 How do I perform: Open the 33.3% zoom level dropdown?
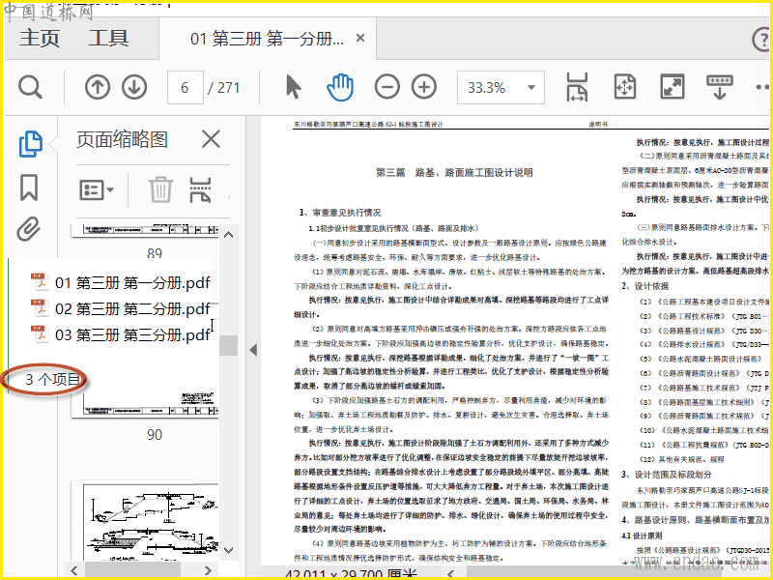tap(501, 88)
